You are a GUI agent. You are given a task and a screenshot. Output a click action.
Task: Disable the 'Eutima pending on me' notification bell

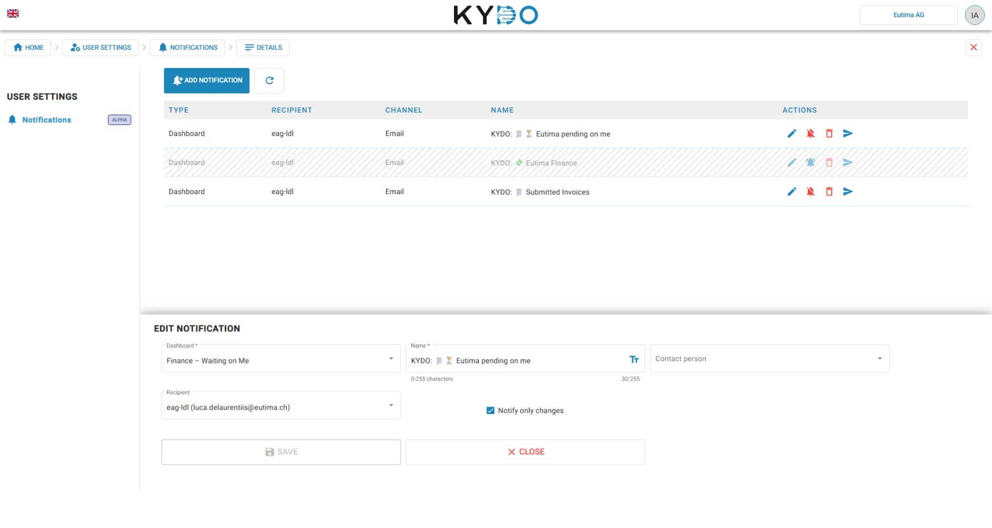click(810, 133)
